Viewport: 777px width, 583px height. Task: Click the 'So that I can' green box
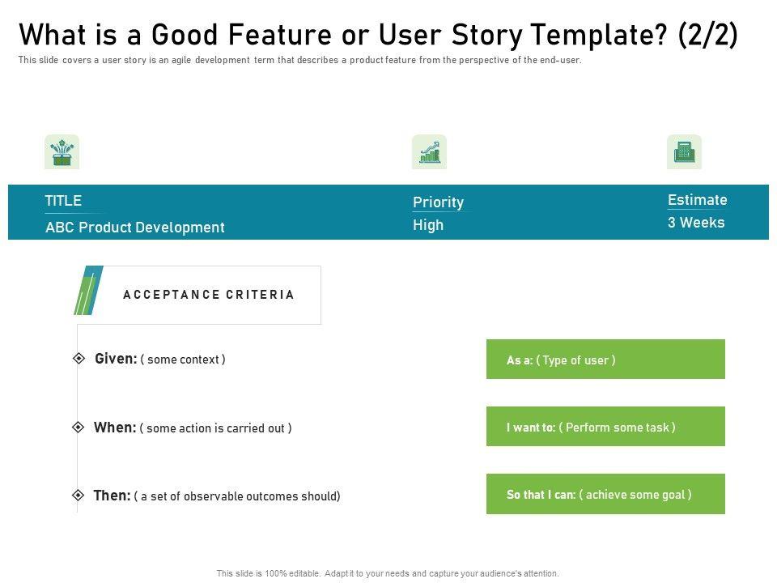pos(605,494)
